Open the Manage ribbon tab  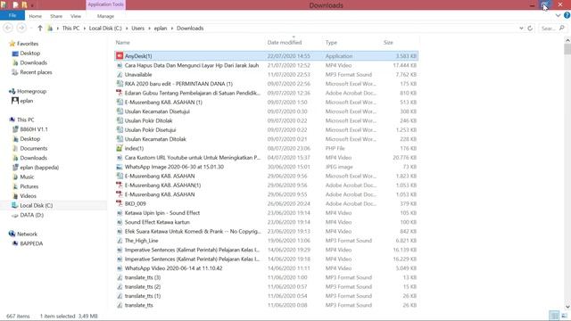105,16
